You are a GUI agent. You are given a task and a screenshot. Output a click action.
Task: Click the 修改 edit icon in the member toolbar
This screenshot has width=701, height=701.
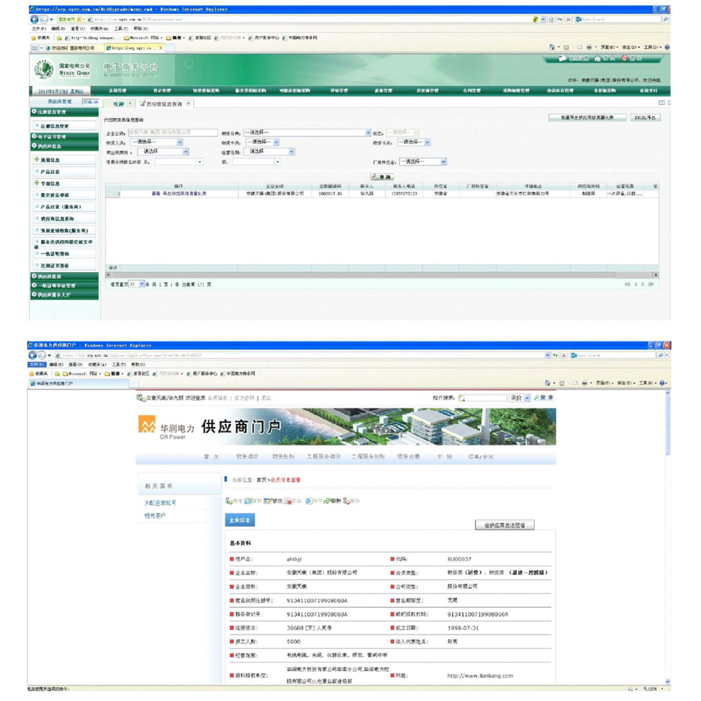pos(273,501)
